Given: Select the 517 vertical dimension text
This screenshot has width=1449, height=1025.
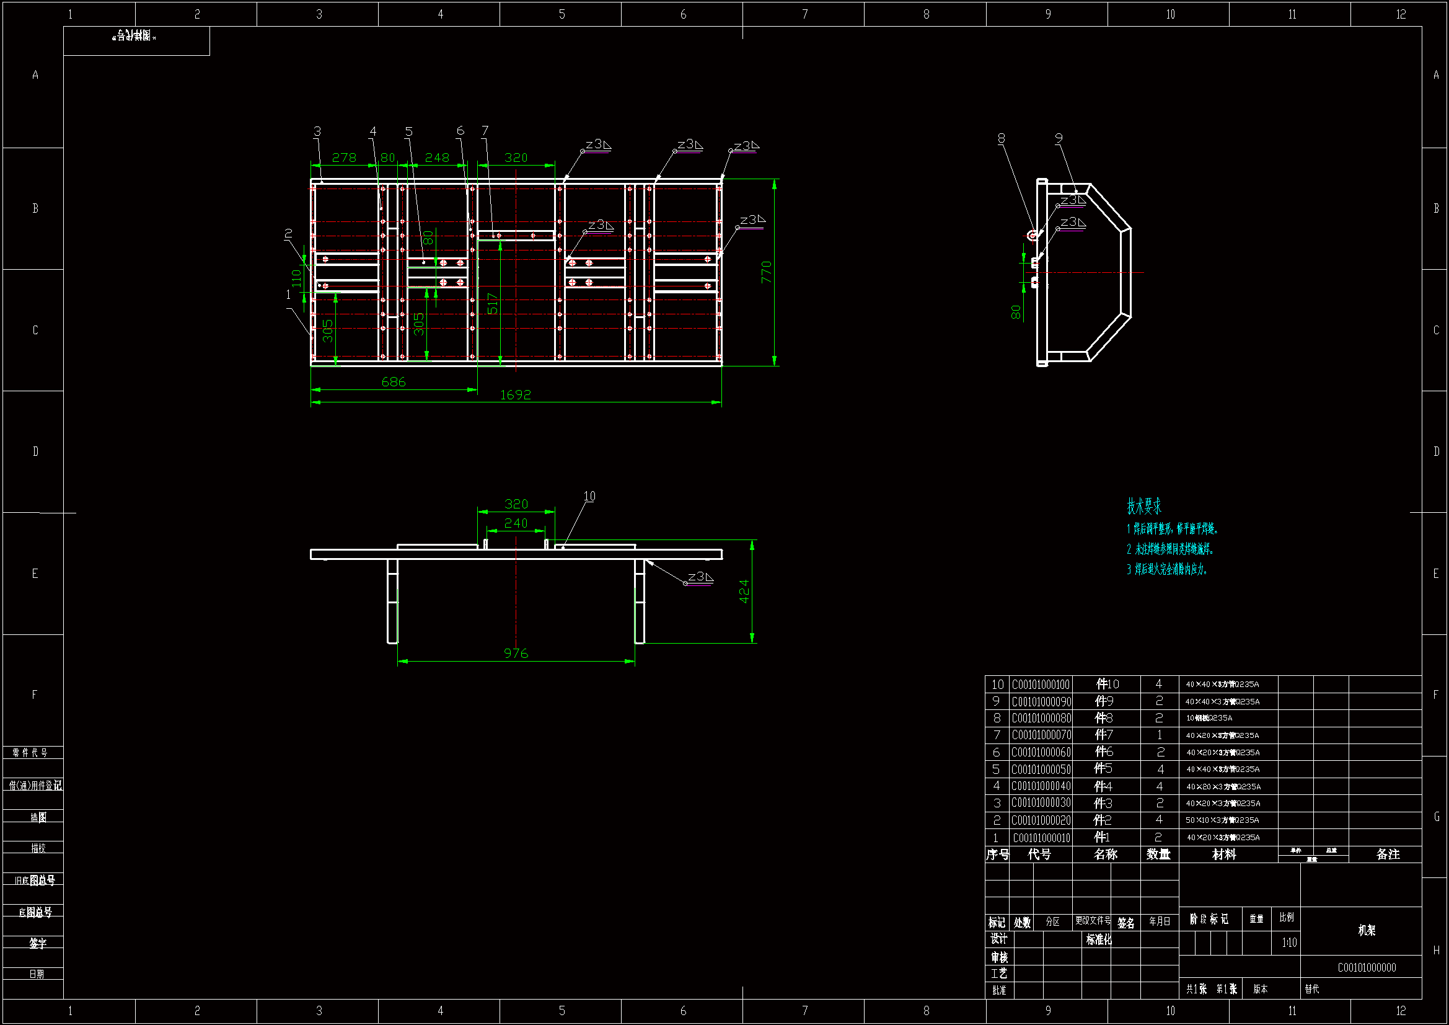Looking at the screenshot, I should (492, 304).
